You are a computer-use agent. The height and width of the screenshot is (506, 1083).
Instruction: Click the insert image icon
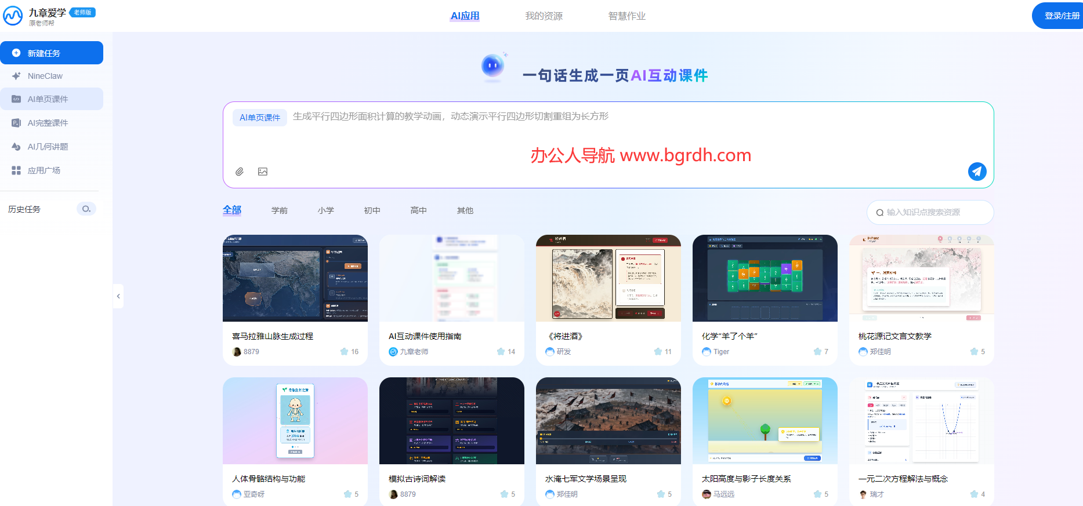pos(263,172)
